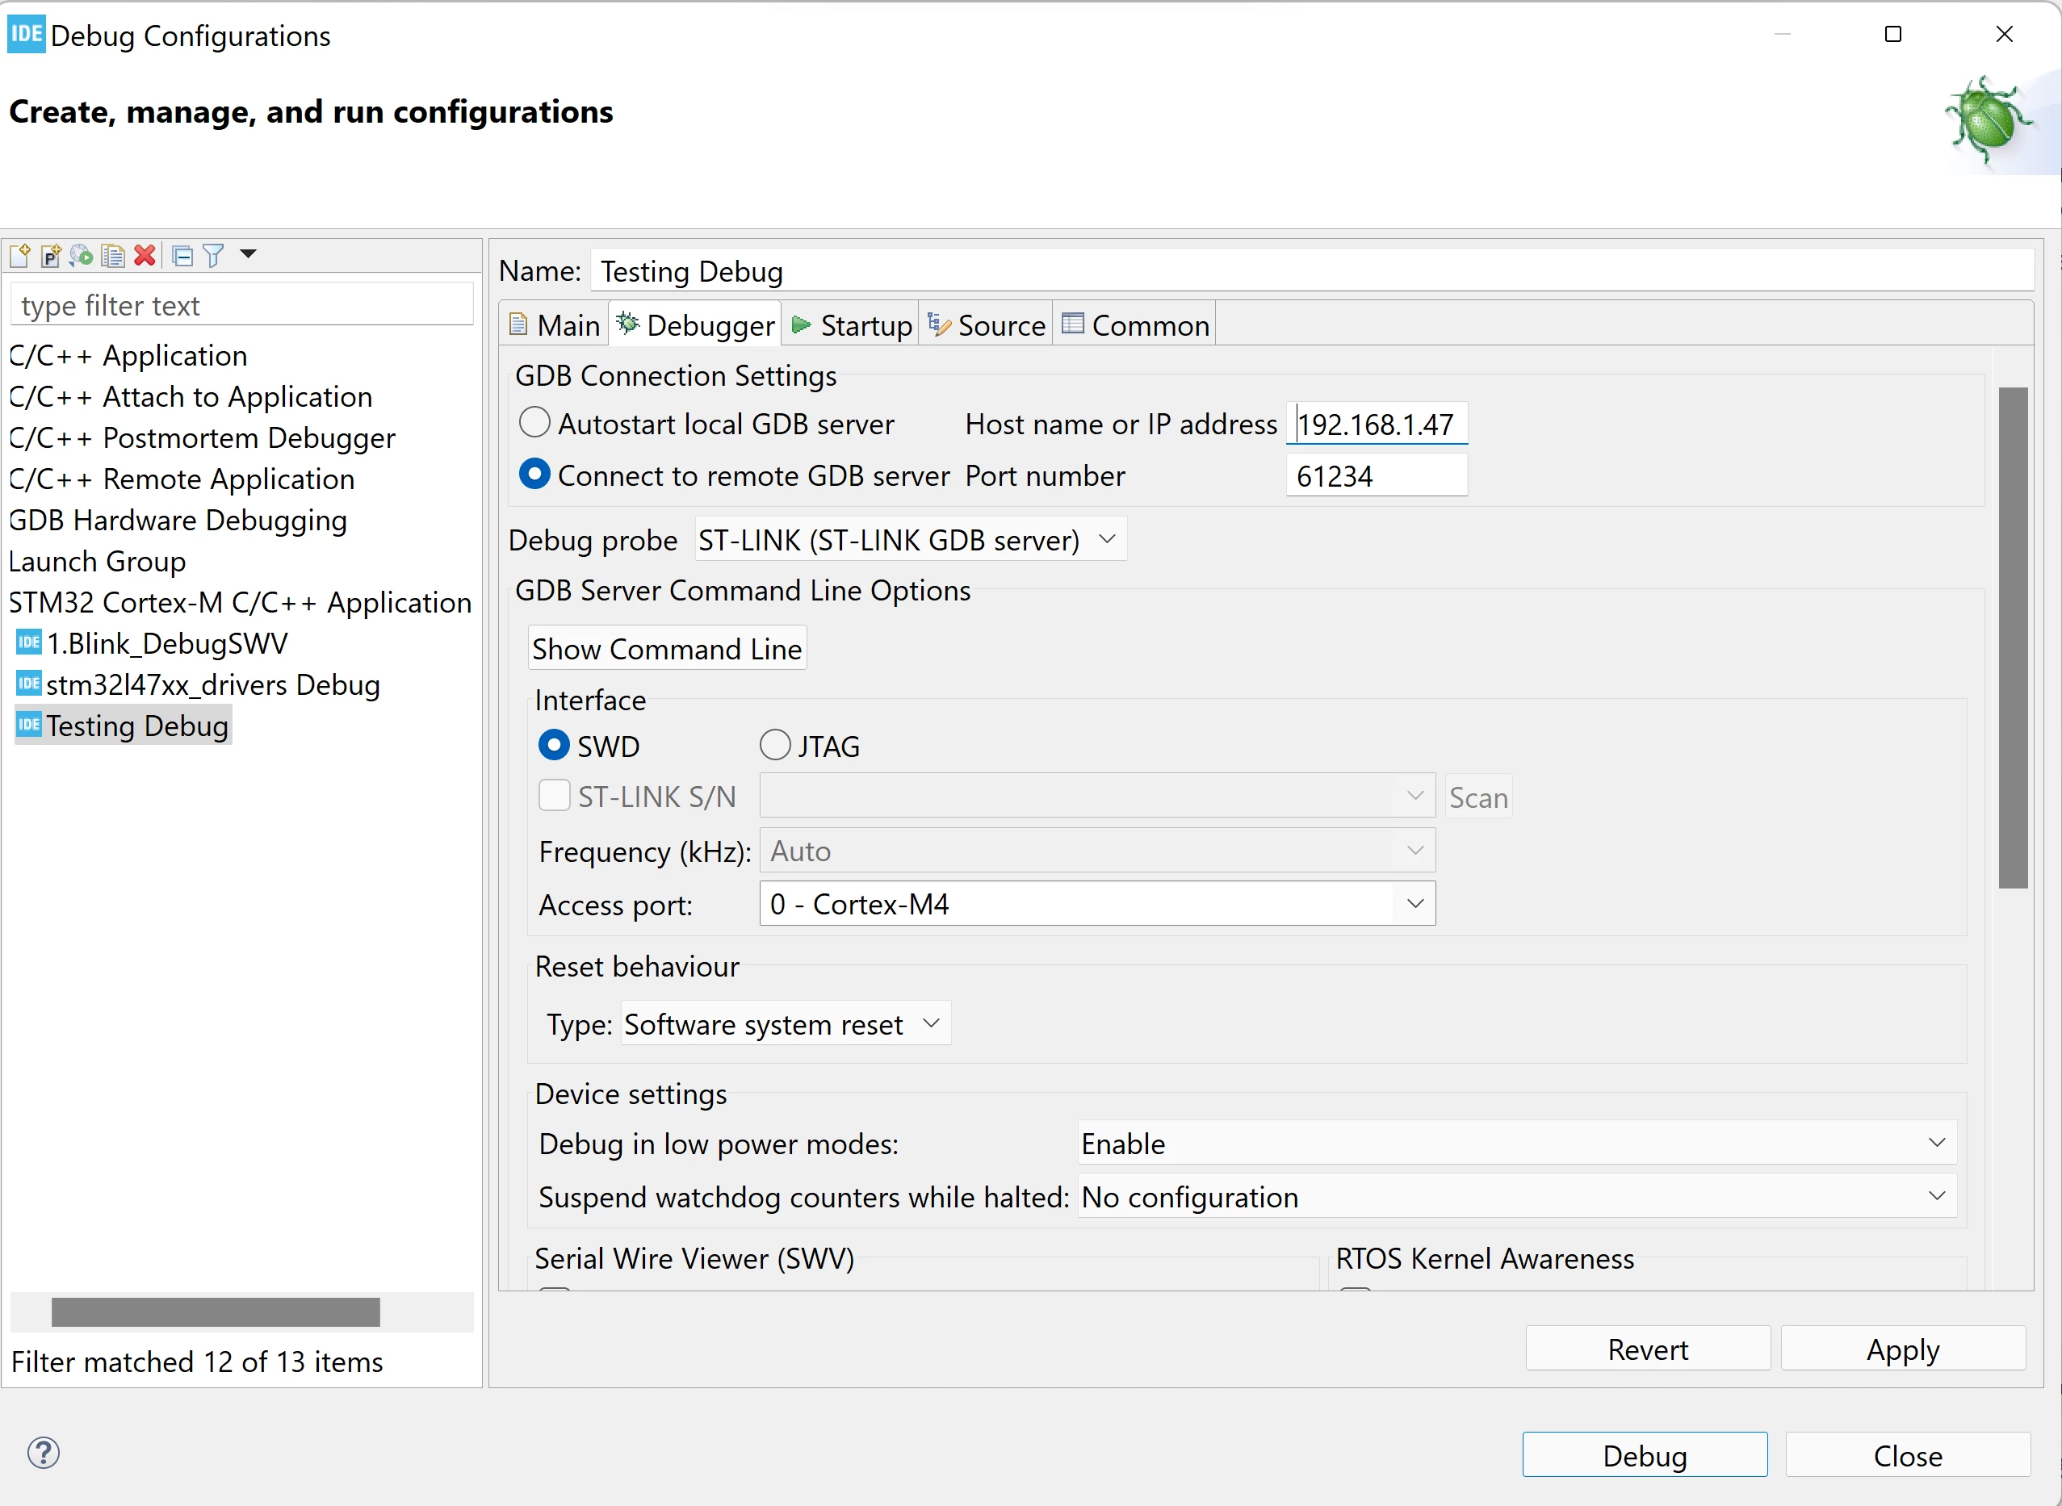Click the Duplicate configuration icon
The width and height of the screenshot is (2062, 1506).
click(x=112, y=255)
